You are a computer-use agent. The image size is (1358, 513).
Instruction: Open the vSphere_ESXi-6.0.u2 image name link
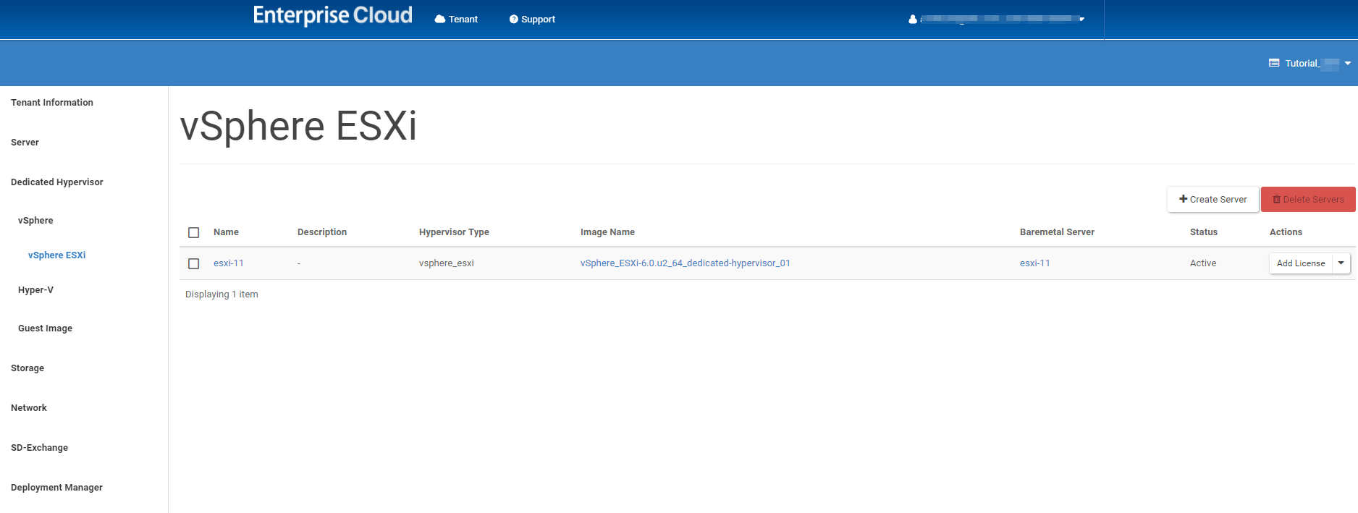(685, 263)
